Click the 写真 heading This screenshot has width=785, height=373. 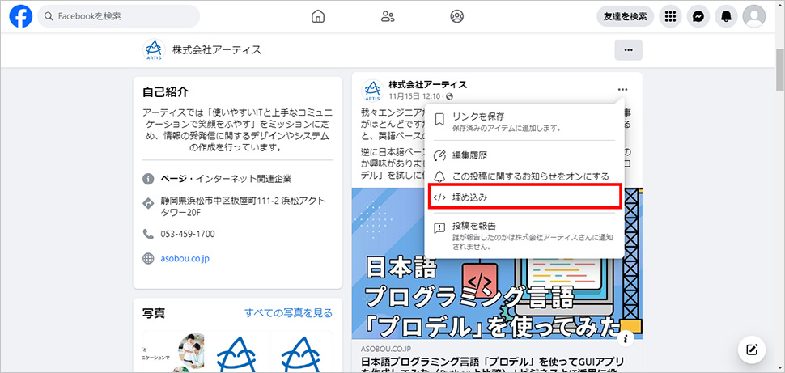click(154, 313)
